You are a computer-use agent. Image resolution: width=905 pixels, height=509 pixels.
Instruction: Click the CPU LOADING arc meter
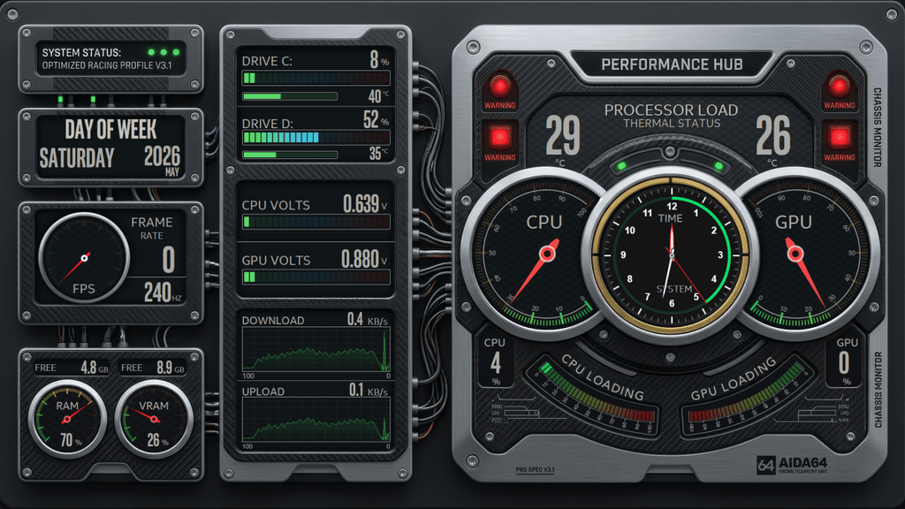595,396
